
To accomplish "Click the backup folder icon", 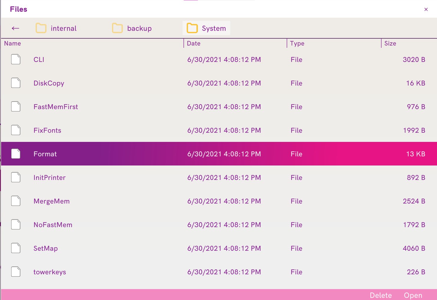I will (117, 28).
